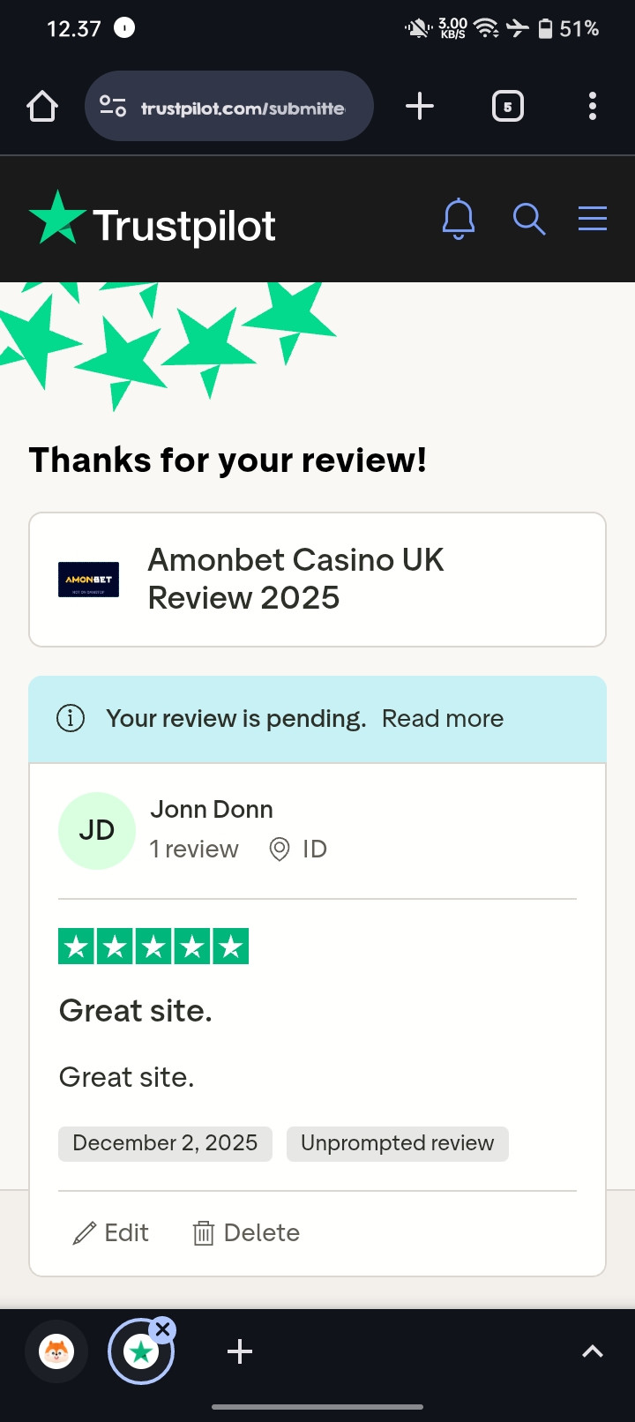Close the Trustpilot tab in bottom strip
635x1422 pixels.
pos(162,1329)
